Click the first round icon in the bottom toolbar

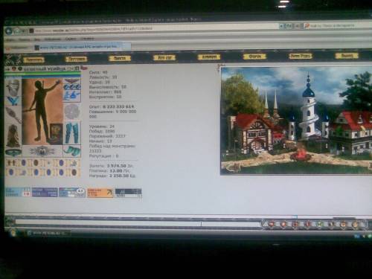click(x=271, y=224)
